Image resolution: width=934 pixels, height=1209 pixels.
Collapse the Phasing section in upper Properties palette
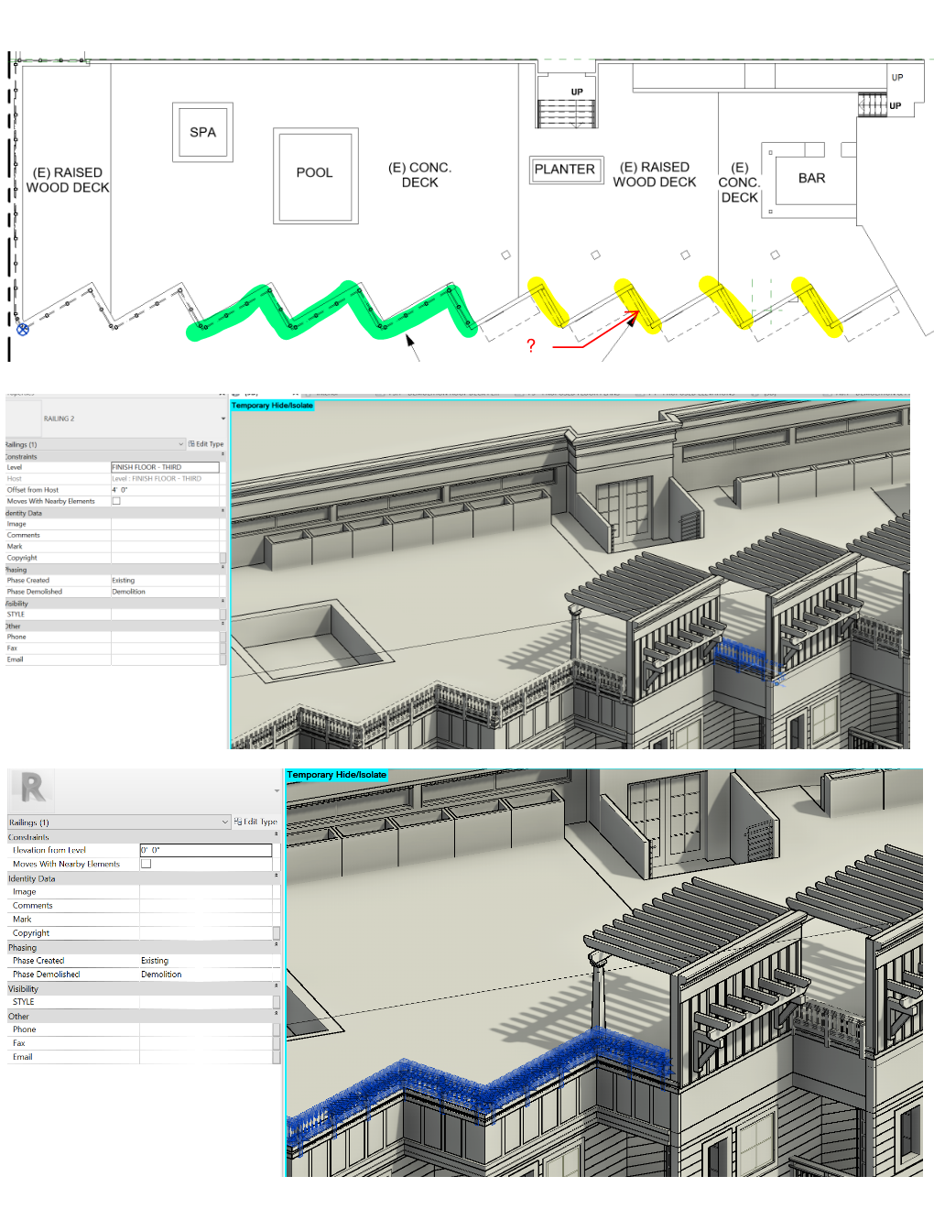[x=223, y=570]
